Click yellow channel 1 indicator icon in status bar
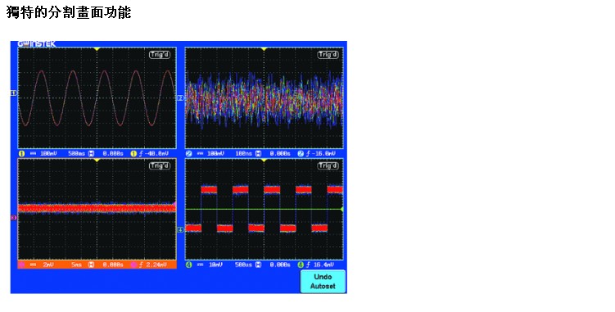 coord(22,153)
